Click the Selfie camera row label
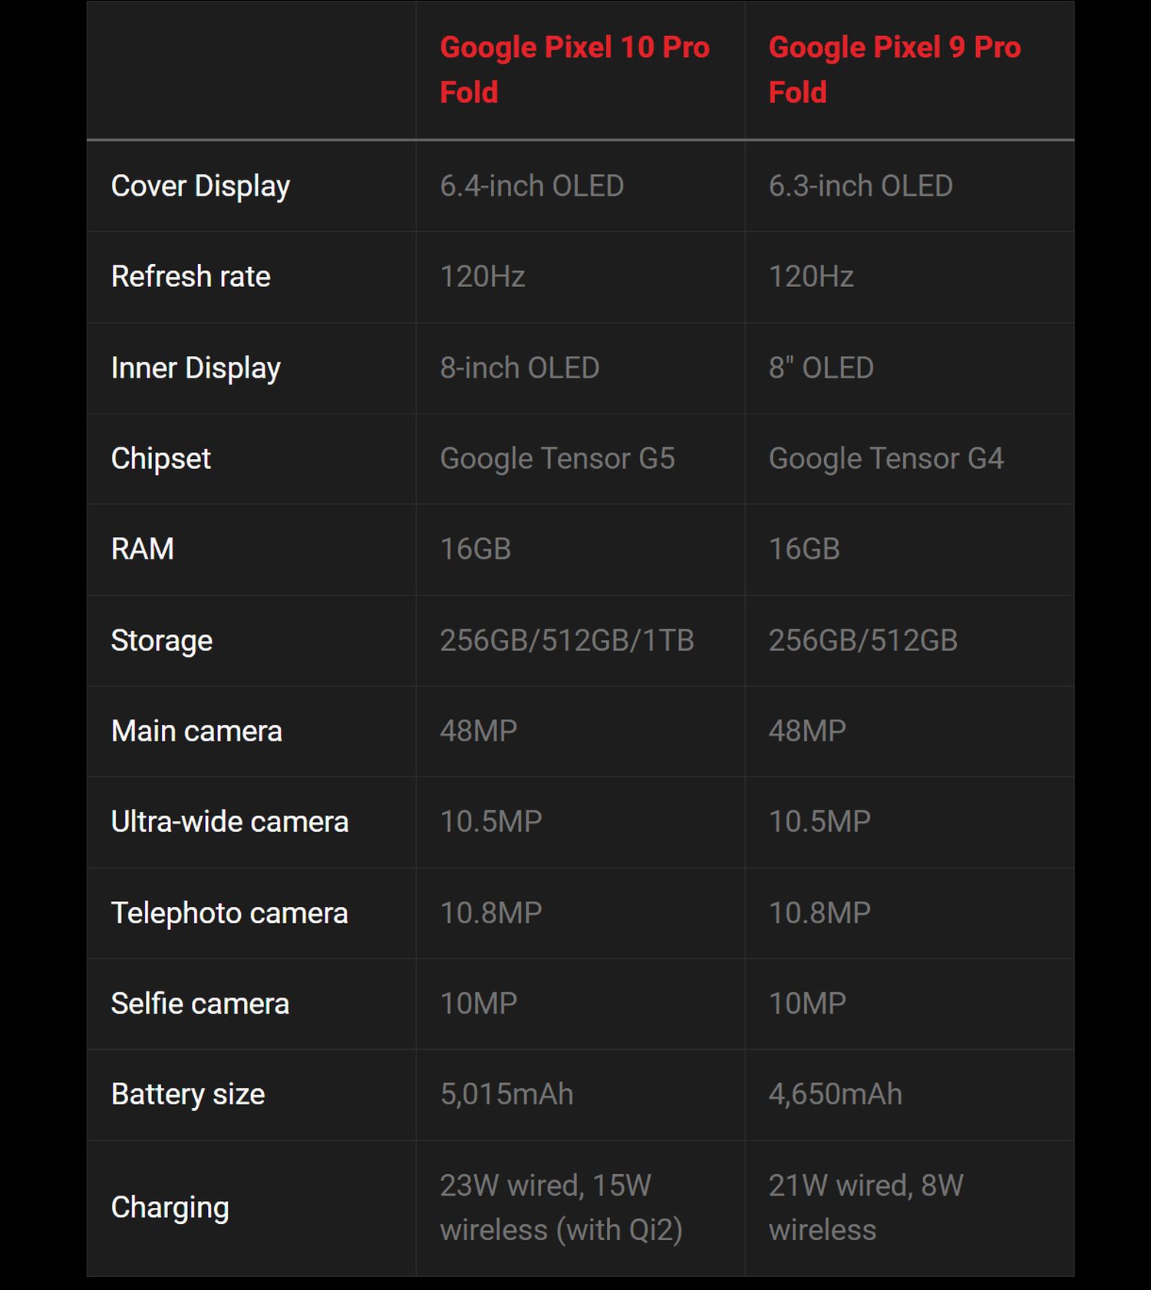The width and height of the screenshot is (1151, 1290). click(200, 1004)
